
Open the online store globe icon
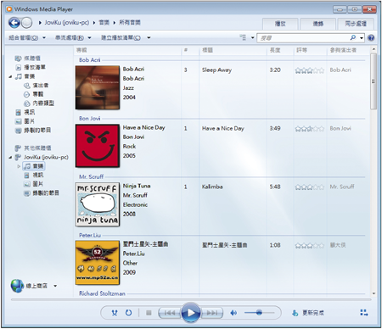click(x=17, y=286)
